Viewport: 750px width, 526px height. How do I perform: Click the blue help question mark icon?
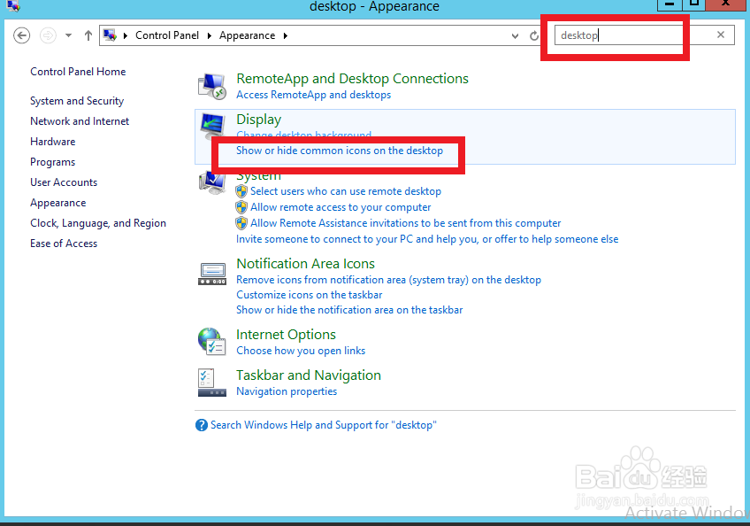tap(202, 425)
